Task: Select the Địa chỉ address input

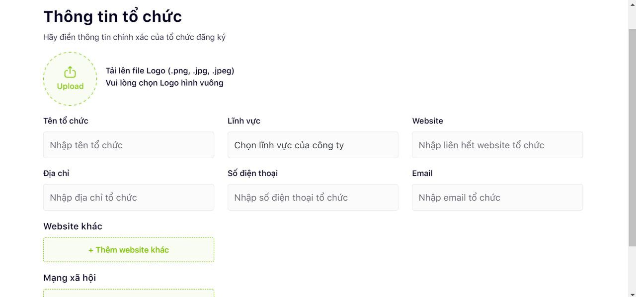Action: tap(129, 197)
